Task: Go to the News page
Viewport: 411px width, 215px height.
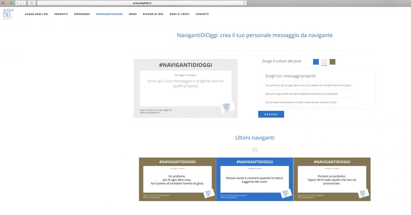Action: [x=133, y=14]
